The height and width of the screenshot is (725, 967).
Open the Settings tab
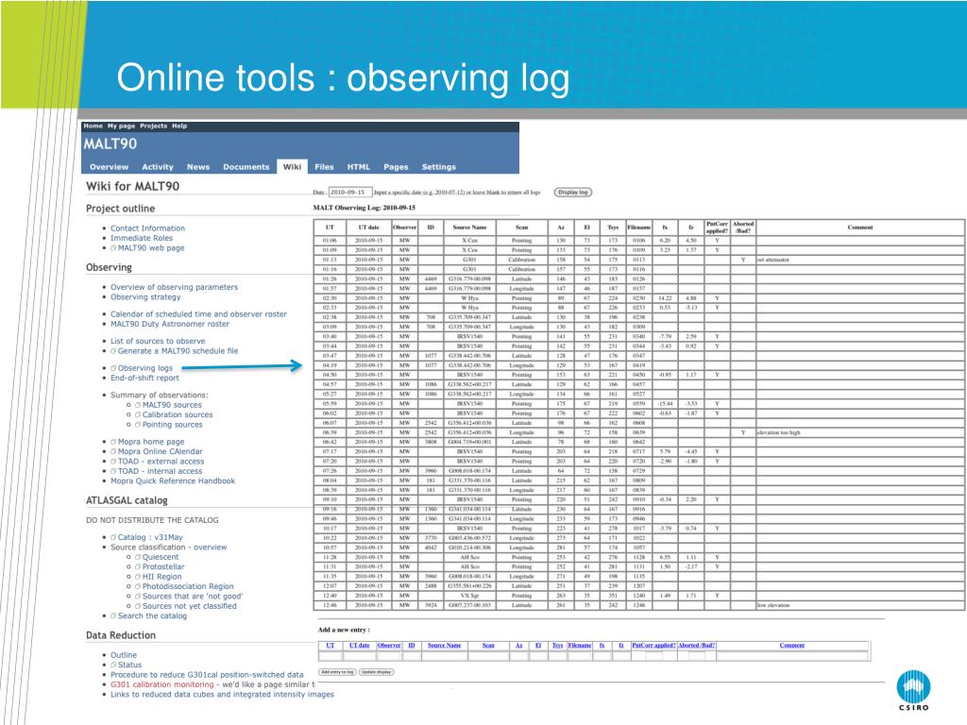(438, 167)
